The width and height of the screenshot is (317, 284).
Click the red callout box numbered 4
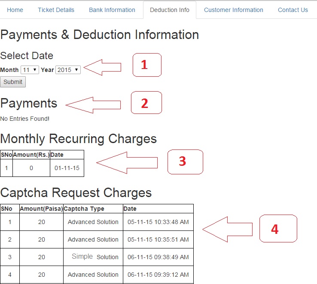(x=278, y=228)
